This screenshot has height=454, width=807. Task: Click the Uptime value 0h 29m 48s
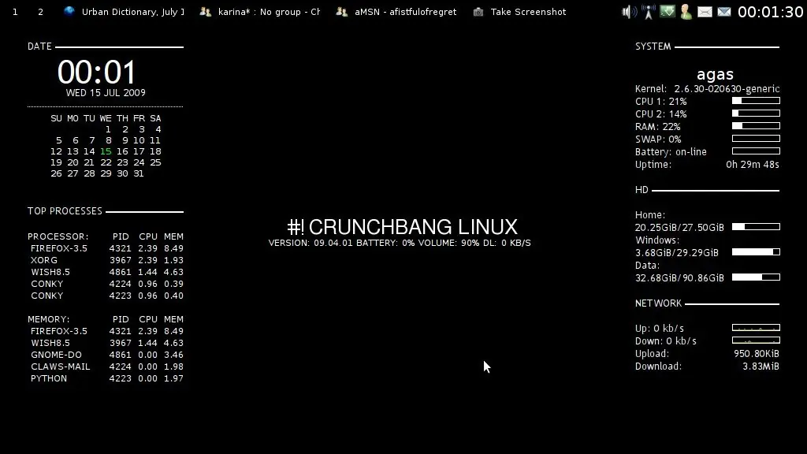pos(753,165)
